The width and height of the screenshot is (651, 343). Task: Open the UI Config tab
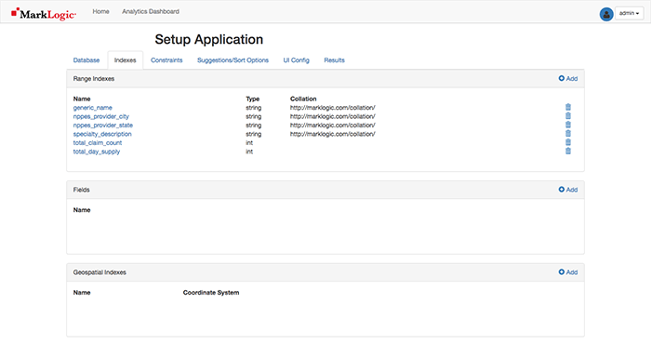tap(297, 60)
